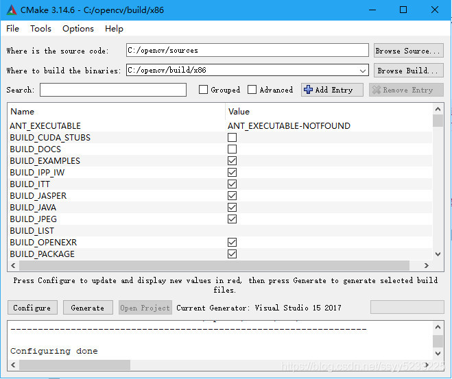The height and width of the screenshot is (379, 452).
Task: Click the progress bar beside generator label
Action: (407, 307)
